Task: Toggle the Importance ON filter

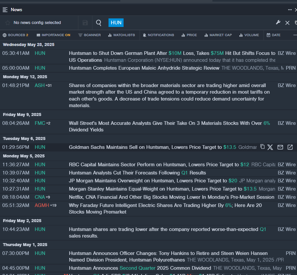Action: click(53, 35)
